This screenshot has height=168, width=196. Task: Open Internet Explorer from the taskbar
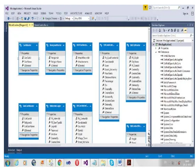pyautogui.click(x=16, y=163)
